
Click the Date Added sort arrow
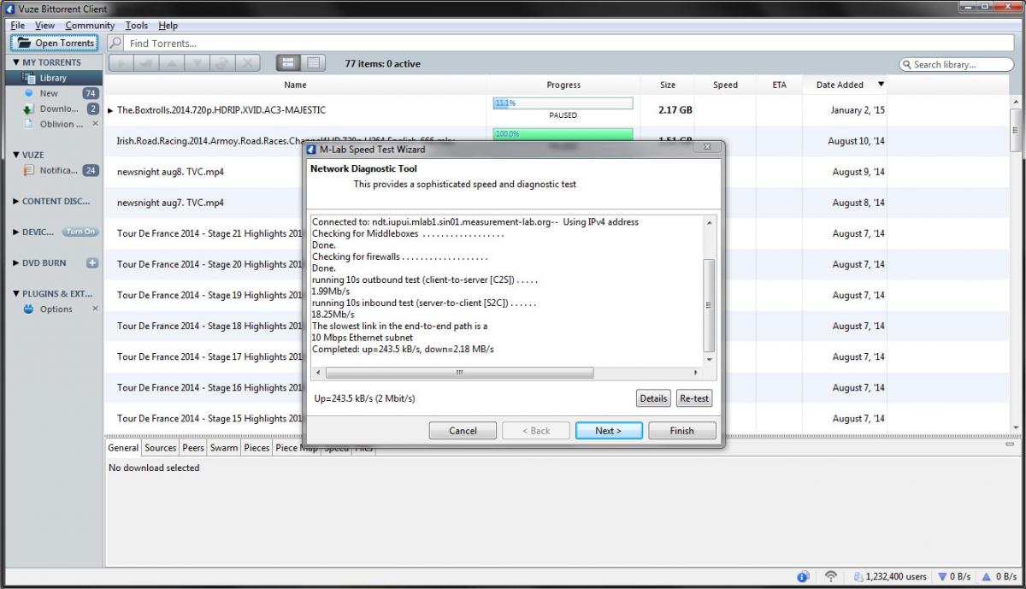881,85
